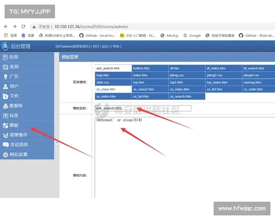The image size is (275, 220).
Task: Open the Mock.js bookmark
Action: pyautogui.click(x=172, y=35)
